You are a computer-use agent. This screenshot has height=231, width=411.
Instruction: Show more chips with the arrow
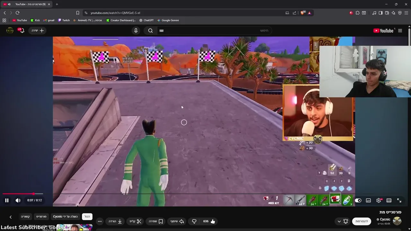pos(11,217)
